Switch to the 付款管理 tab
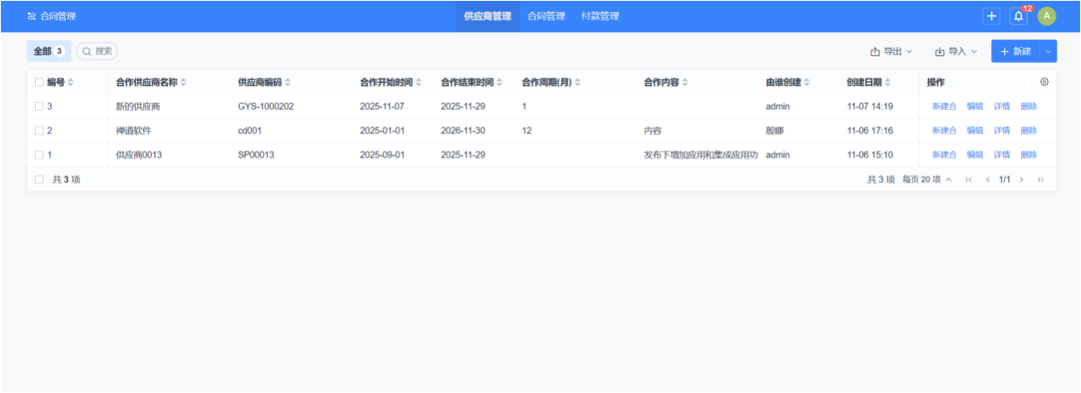 pos(599,16)
